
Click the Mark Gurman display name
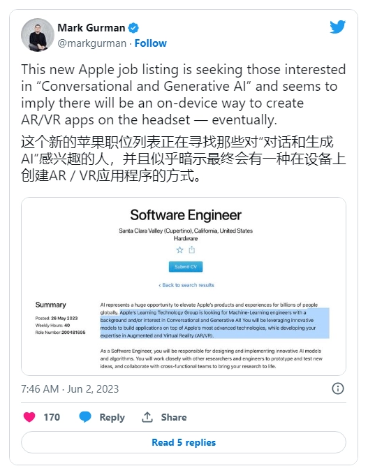[91, 28]
